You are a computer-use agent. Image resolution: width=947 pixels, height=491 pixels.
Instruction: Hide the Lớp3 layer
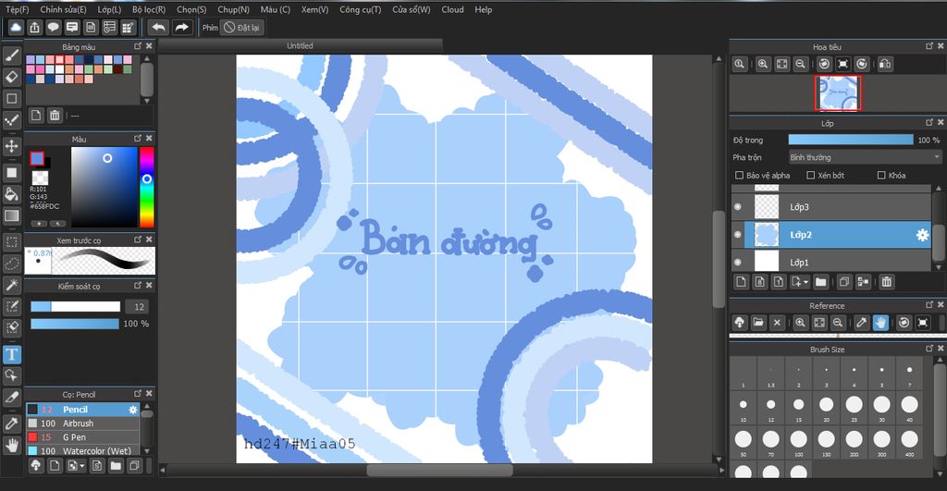point(737,206)
